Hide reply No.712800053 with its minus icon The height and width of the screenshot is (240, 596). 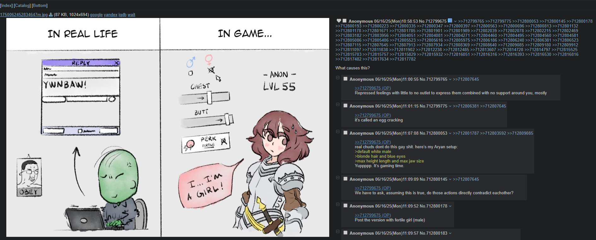coord(337,132)
